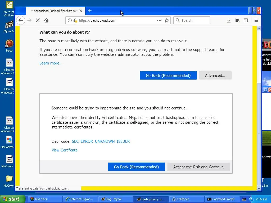
Task: Click the 2:55 AM system clock
Action: [261, 199]
